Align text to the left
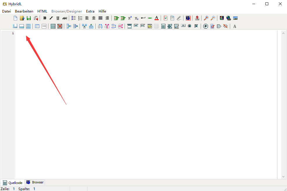Image resolution: width=287 pixels, height=191 pixels. 87,18
